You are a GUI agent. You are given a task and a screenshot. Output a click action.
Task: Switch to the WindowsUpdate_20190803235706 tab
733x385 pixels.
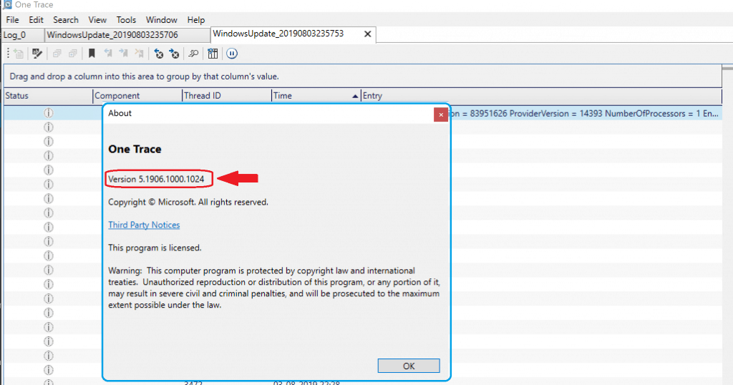[x=127, y=35]
